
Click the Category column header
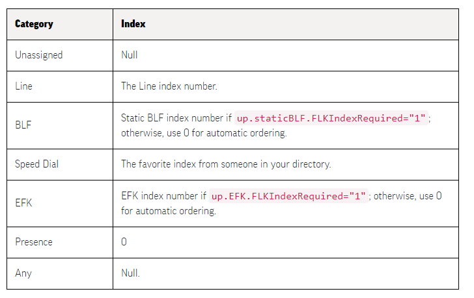[x=34, y=24]
